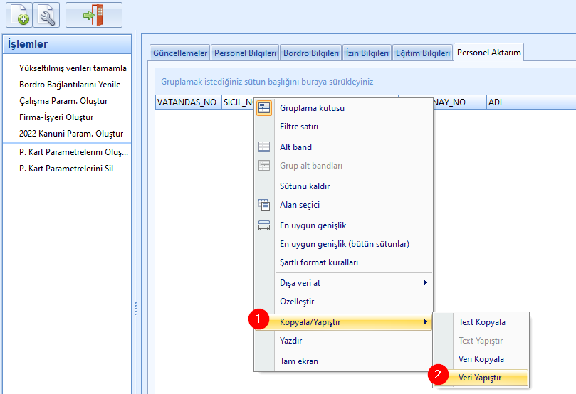576x394 pixels.
Task: Select Personel Aktarım tab
Action: 489,53
